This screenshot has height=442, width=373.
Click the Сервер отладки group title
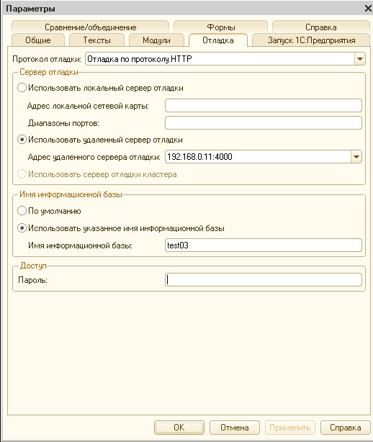coord(49,72)
